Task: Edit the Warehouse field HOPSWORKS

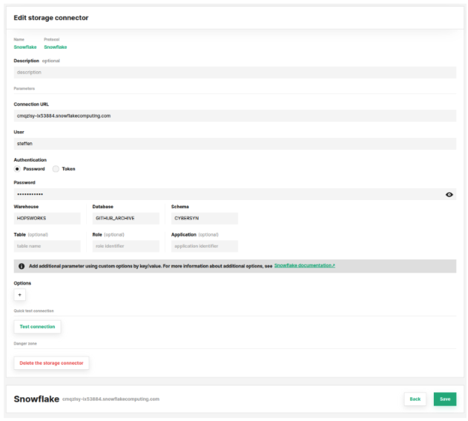Action: click(47, 219)
